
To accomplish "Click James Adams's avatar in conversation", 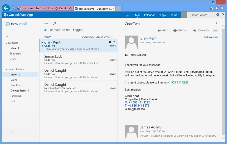I will point(131,132).
